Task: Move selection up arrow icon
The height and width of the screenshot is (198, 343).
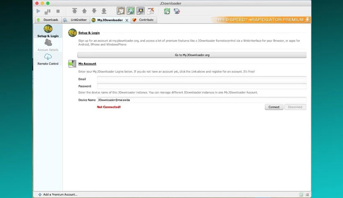Action: [85, 11]
